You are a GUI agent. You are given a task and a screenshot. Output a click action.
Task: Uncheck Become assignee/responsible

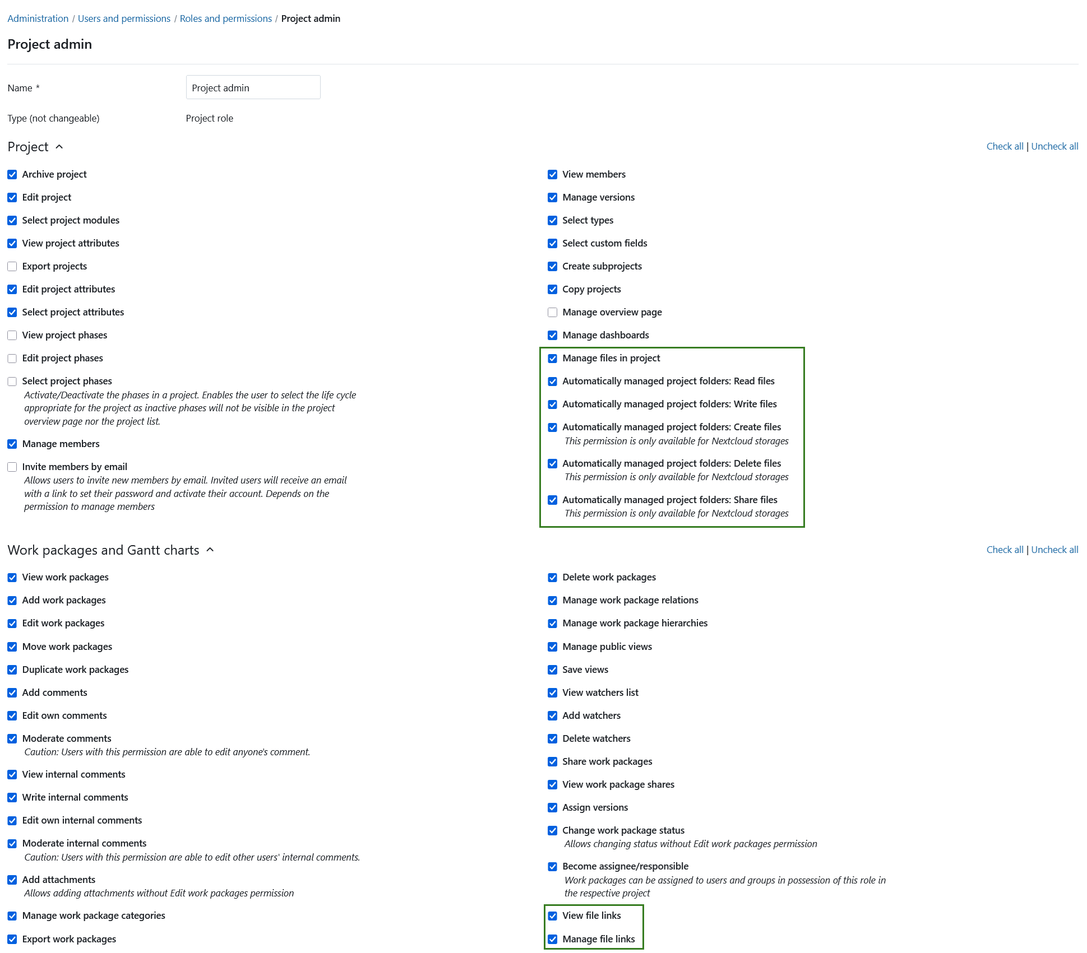(x=553, y=866)
